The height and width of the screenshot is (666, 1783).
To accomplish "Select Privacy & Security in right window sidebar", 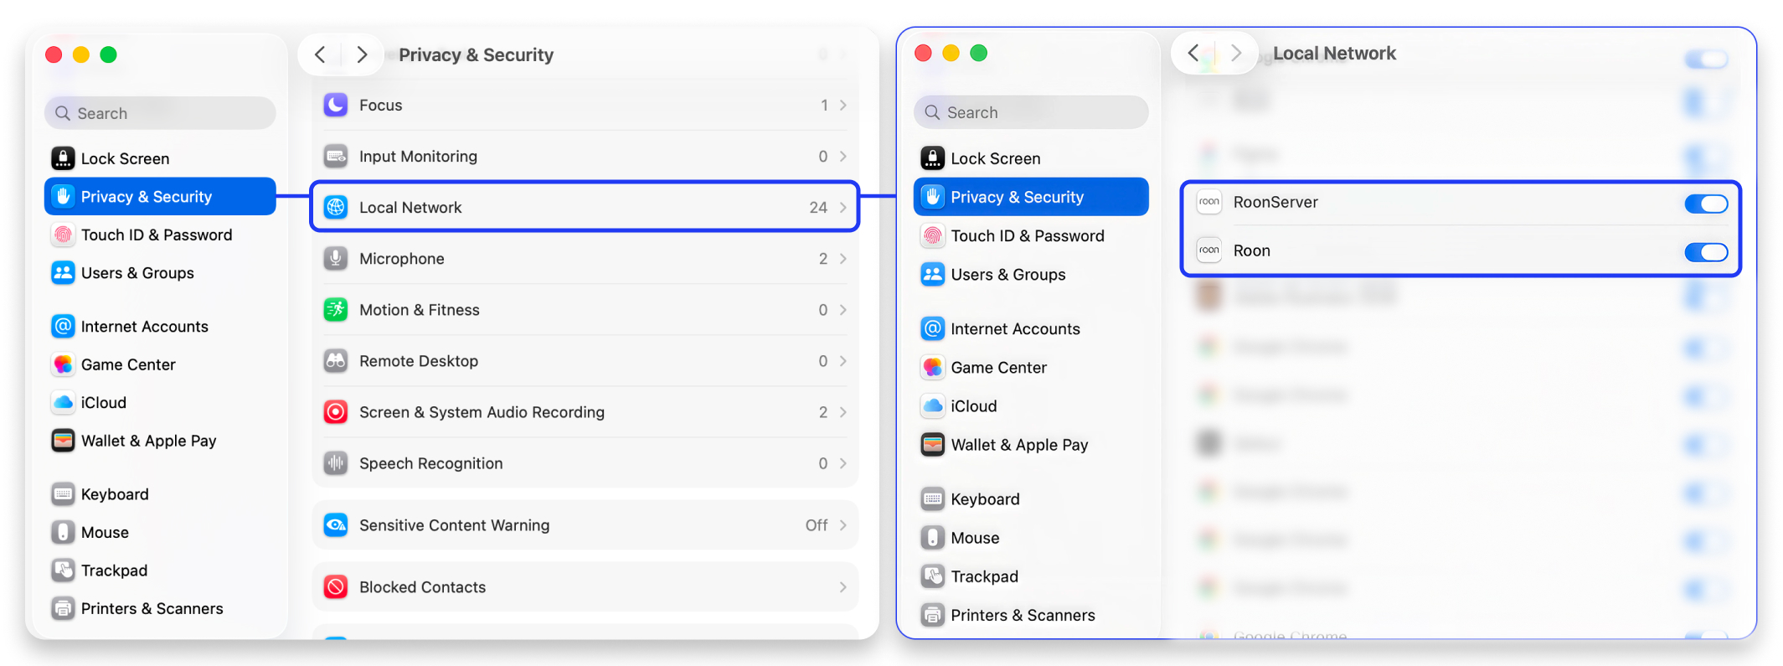I will [x=1031, y=197].
